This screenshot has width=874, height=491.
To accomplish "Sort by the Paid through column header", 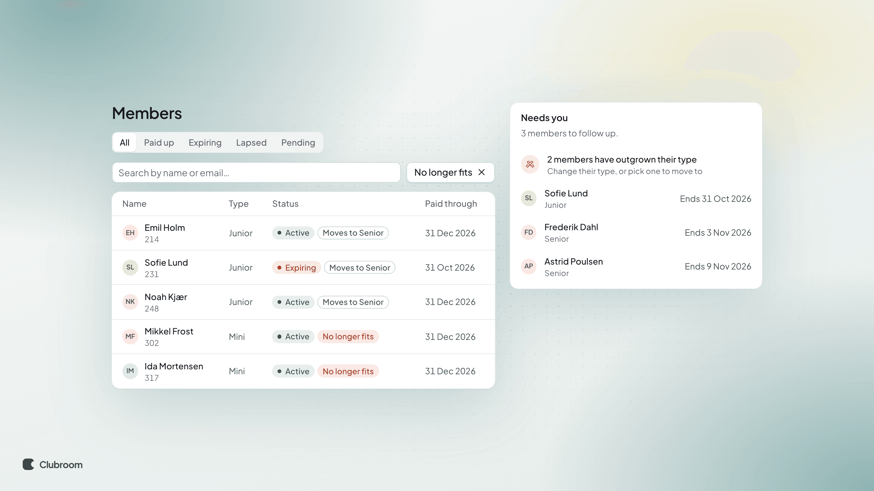I will click(451, 204).
